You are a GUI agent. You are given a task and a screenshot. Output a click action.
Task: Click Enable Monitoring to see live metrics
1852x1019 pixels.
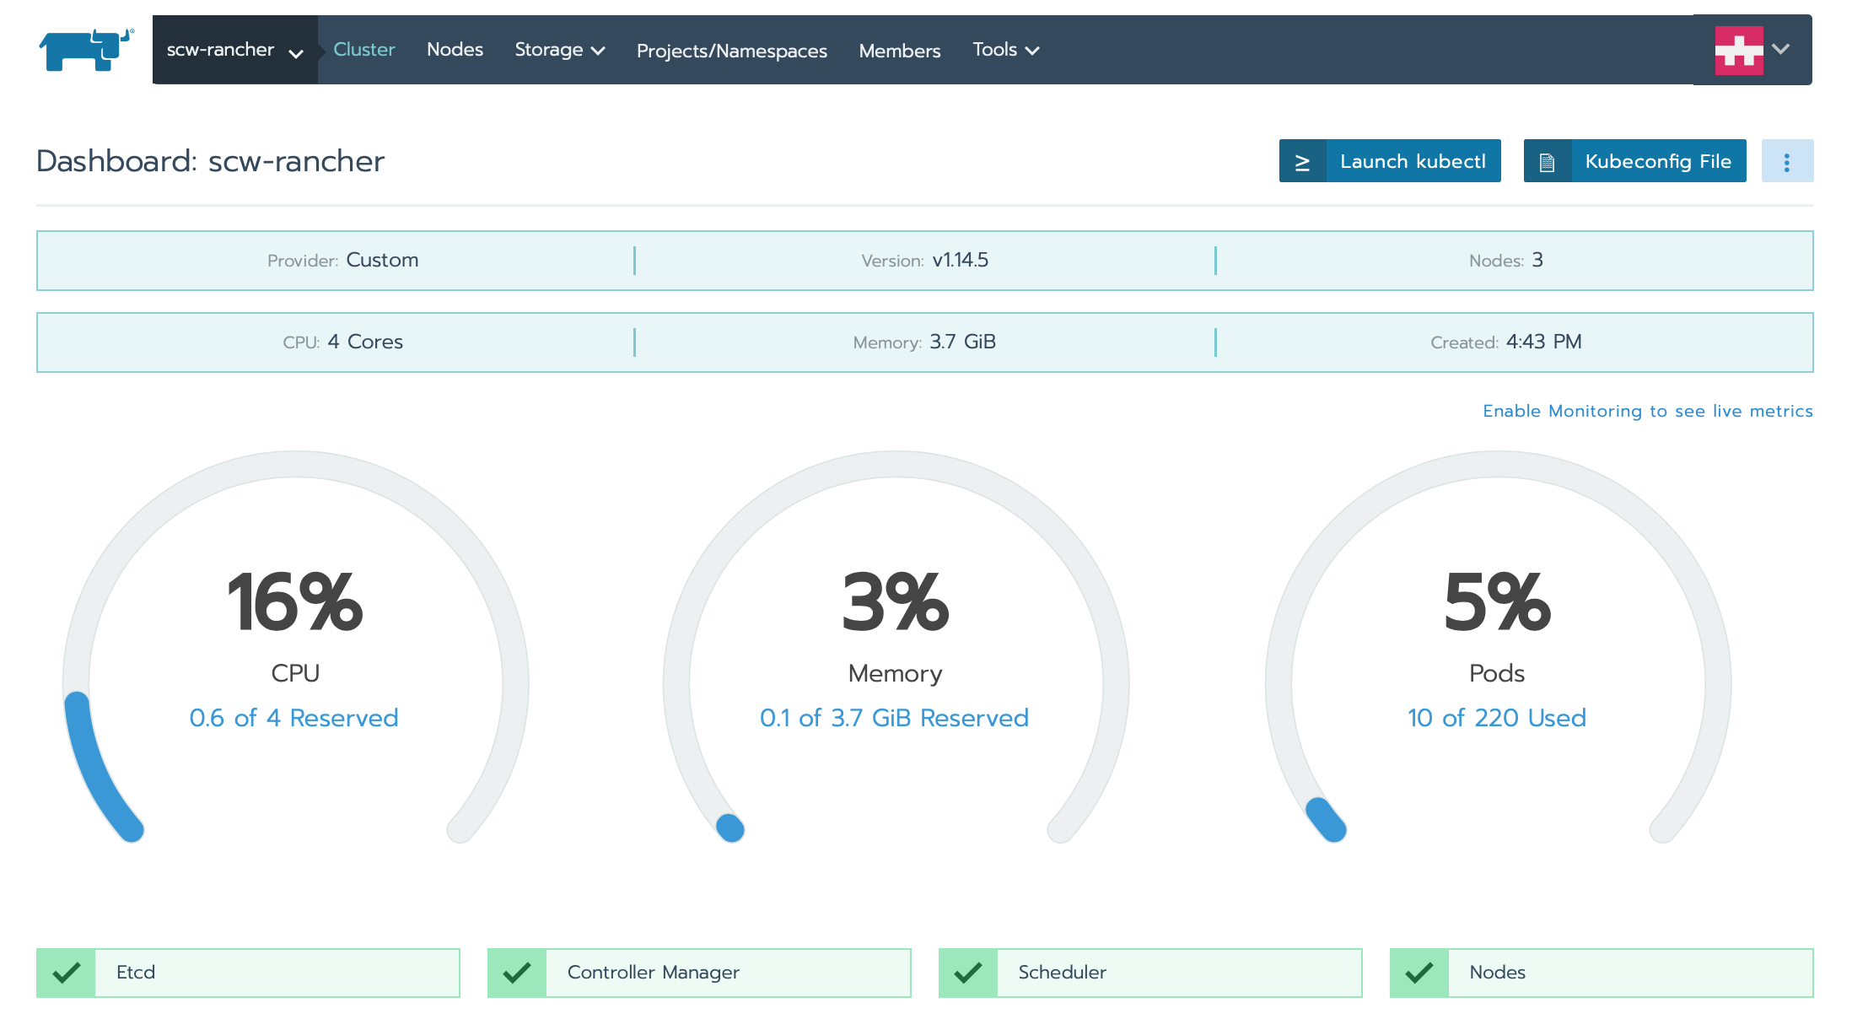[x=1647, y=411]
